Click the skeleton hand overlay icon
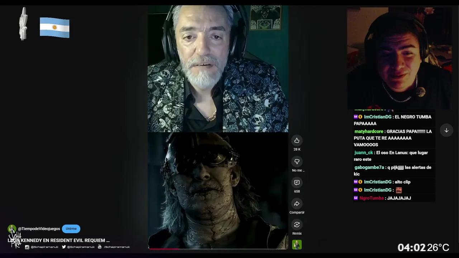 click(23, 24)
